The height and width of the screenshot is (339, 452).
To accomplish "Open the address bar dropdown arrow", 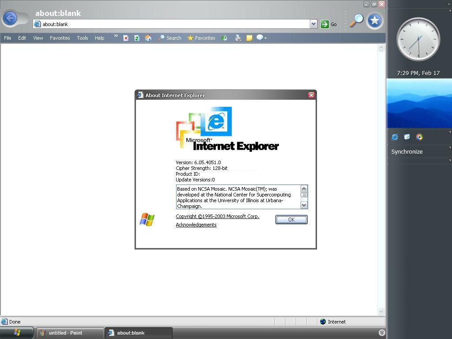I will coord(313,24).
